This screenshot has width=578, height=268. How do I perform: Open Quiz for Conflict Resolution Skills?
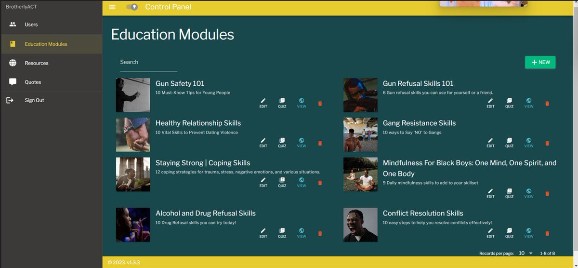pyautogui.click(x=509, y=233)
